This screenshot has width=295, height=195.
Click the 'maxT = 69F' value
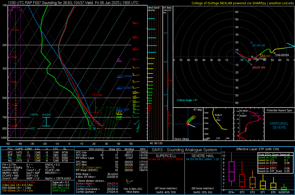[33, 173]
